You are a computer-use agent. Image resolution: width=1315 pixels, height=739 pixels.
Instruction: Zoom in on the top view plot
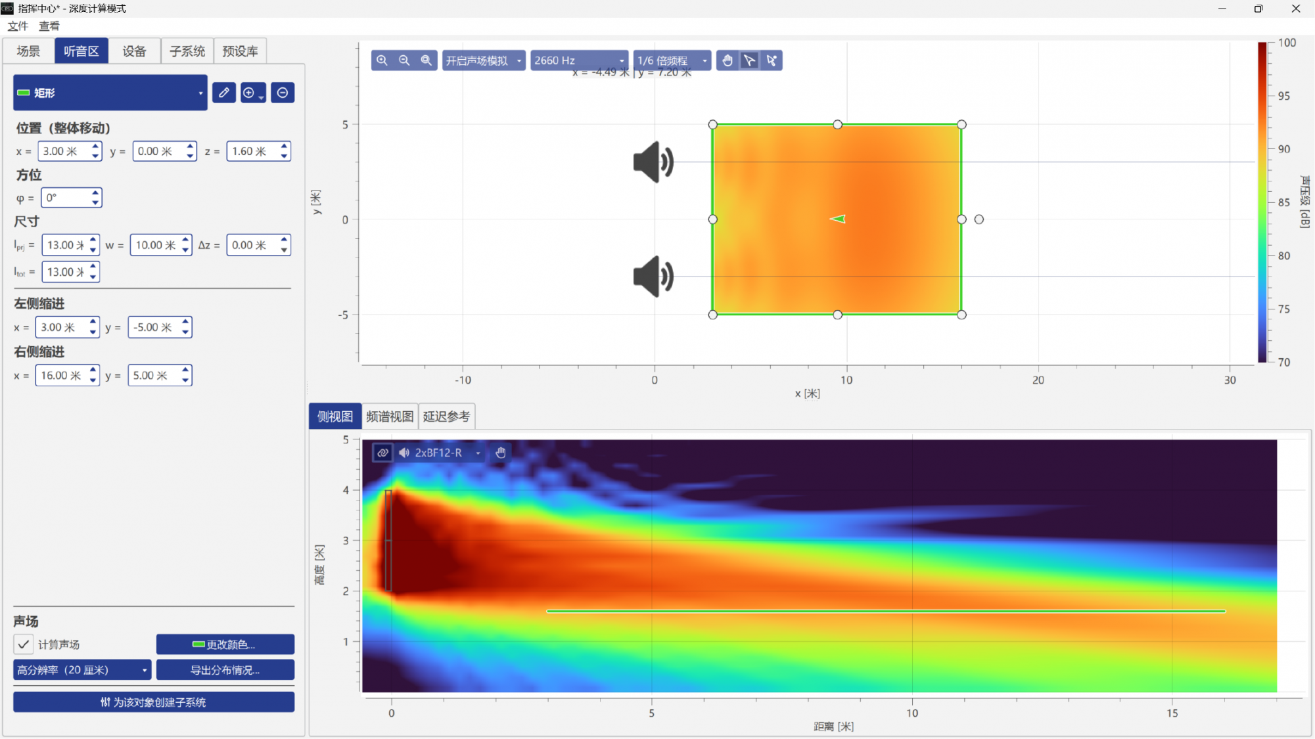pos(382,60)
